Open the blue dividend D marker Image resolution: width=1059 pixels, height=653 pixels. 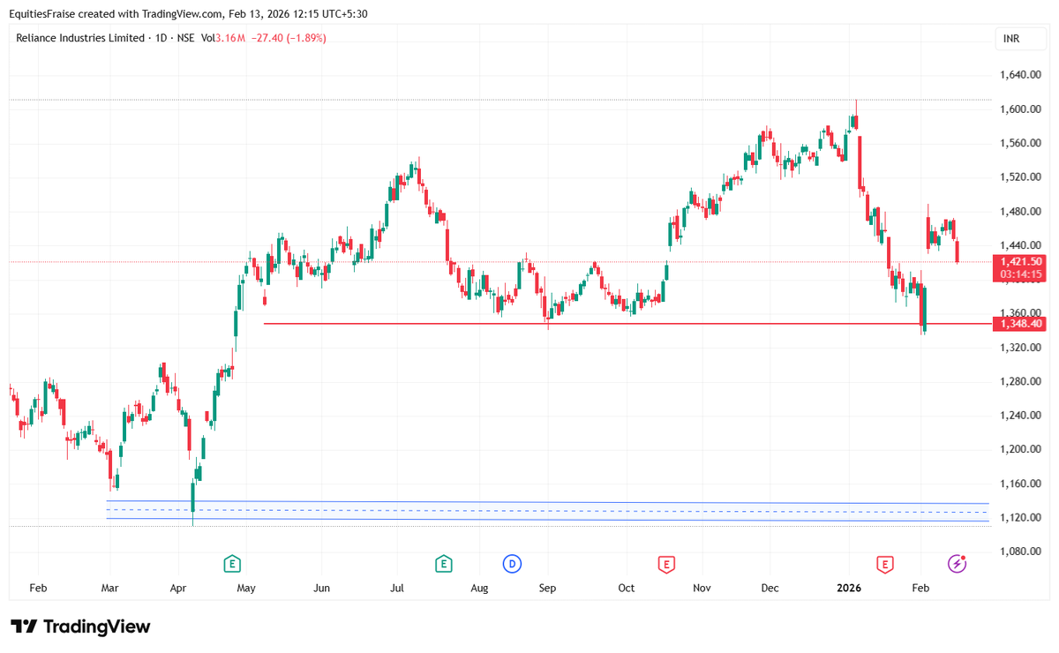point(512,563)
